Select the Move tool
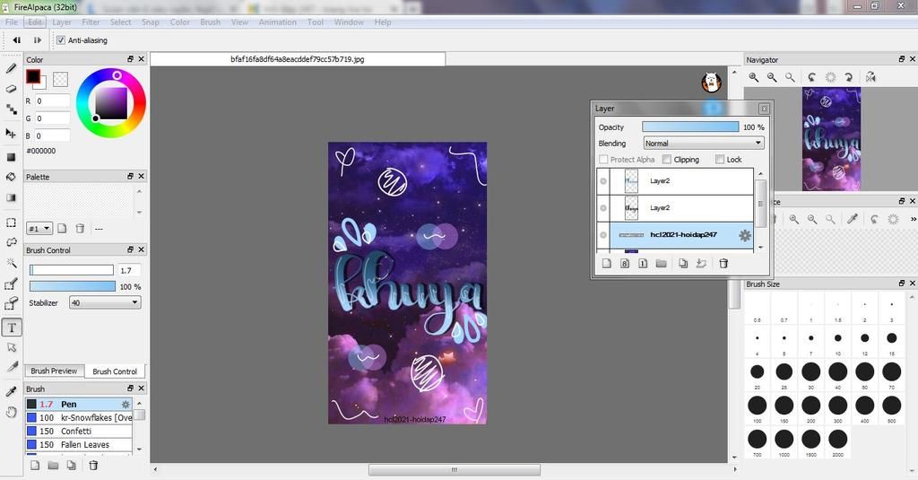The width and height of the screenshot is (918, 480). coord(11,133)
